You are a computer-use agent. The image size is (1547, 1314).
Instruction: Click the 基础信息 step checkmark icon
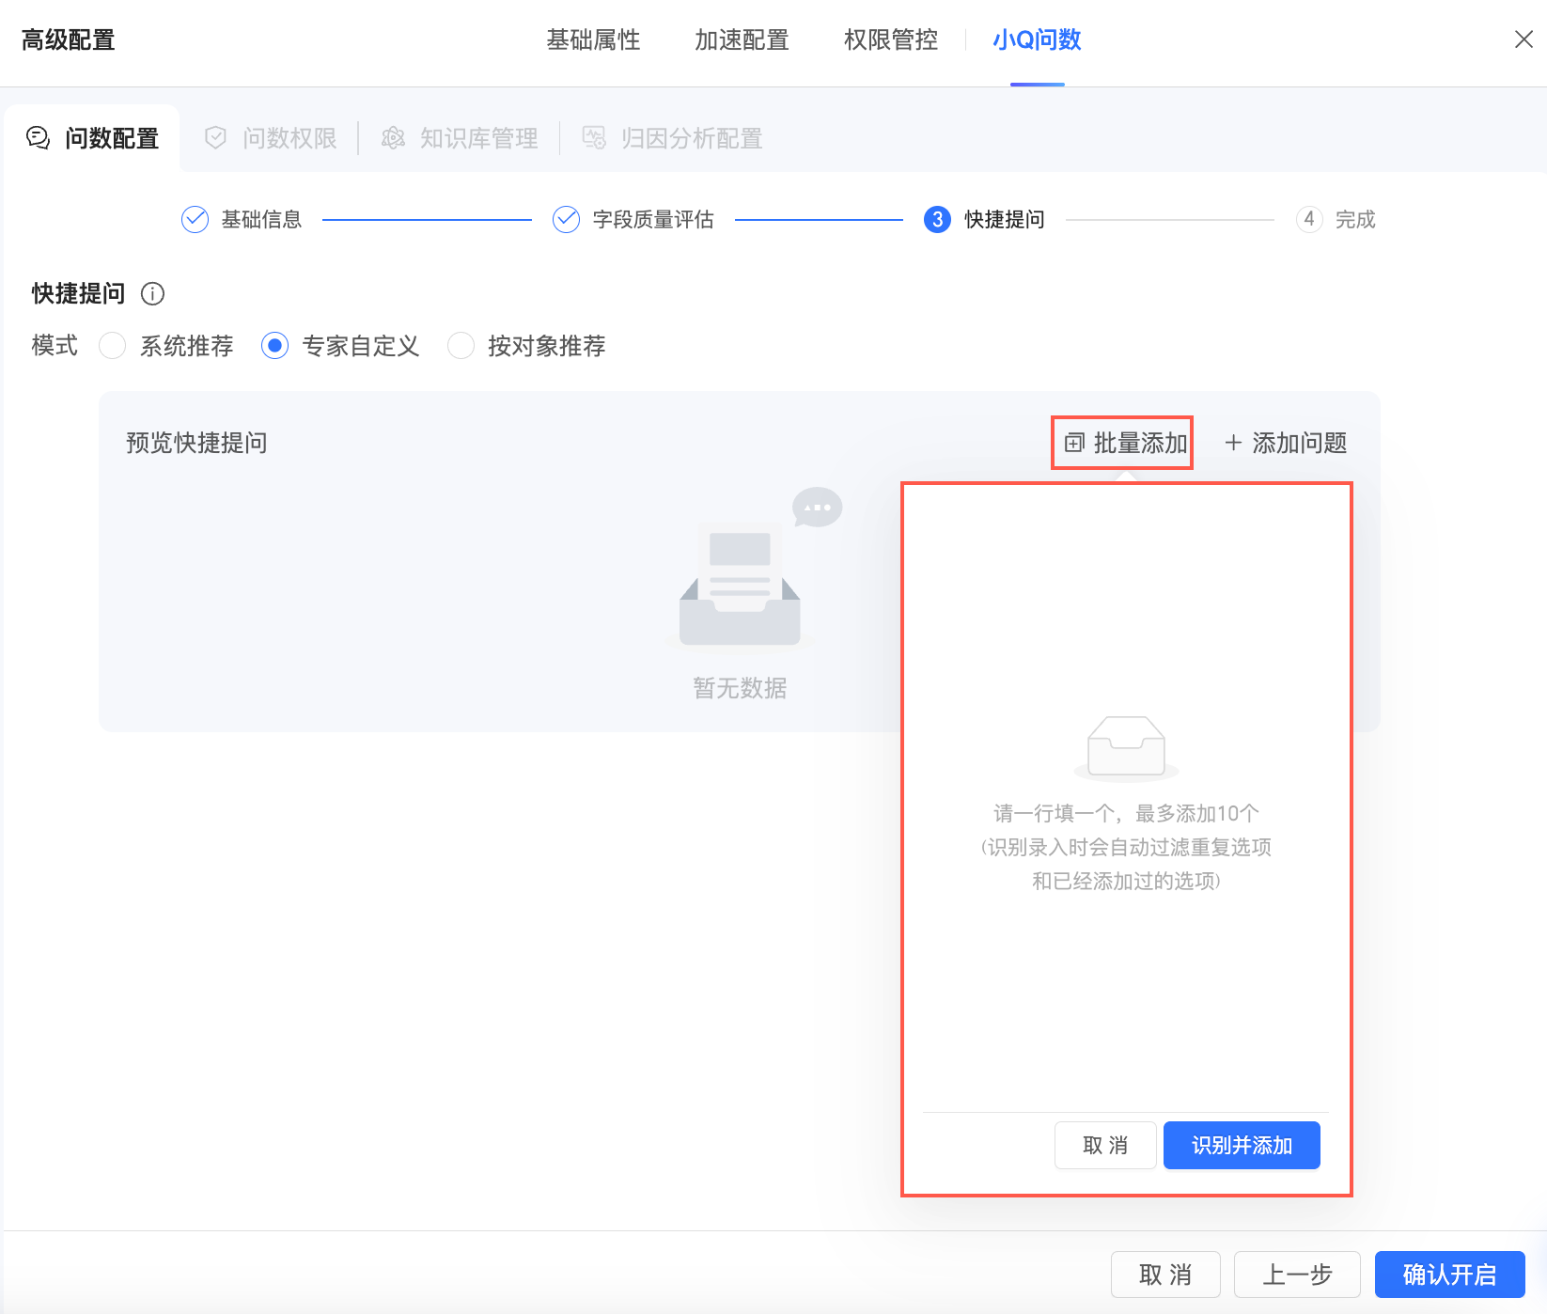195,219
